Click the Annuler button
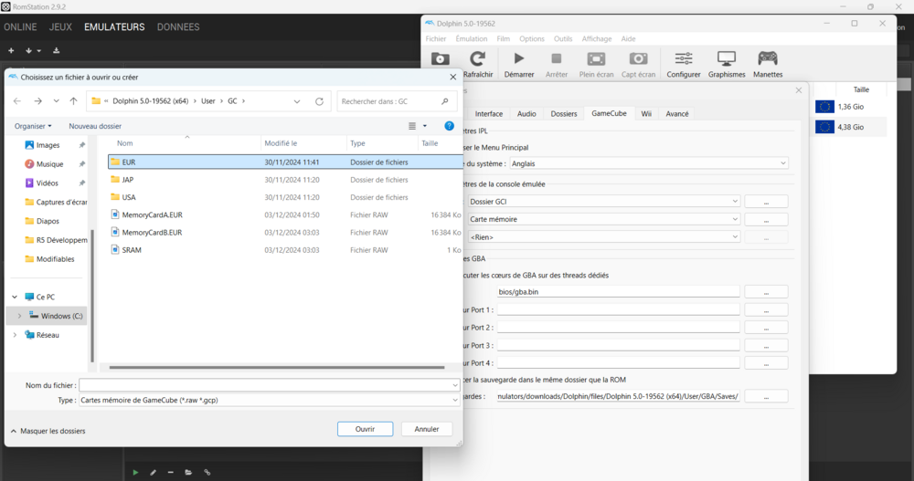This screenshot has height=481, width=914. pos(427,429)
